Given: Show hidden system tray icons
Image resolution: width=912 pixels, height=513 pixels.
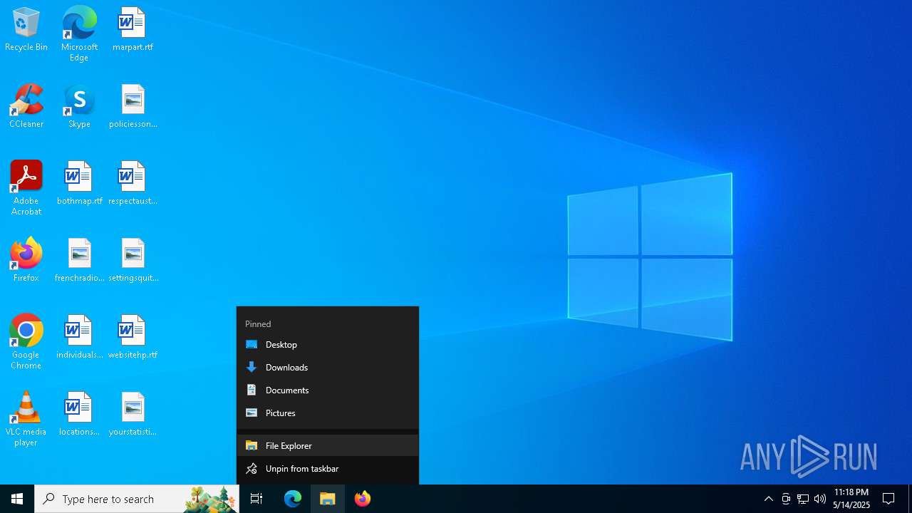Looking at the screenshot, I should coord(769,499).
